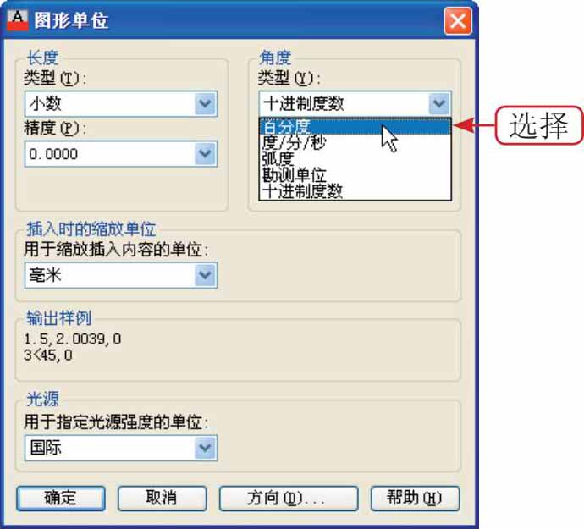Viewport: 584px width, 529px height.
Task: Click the AutoCAD icon in title bar
Action: (x=18, y=20)
